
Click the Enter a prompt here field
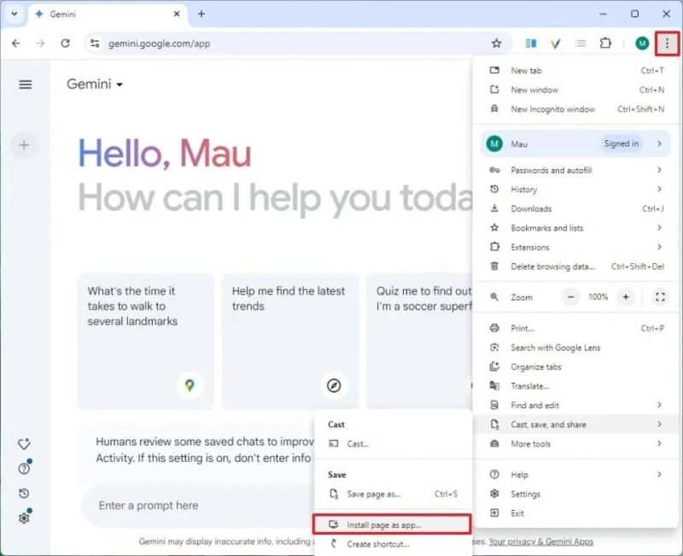pyautogui.click(x=198, y=506)
